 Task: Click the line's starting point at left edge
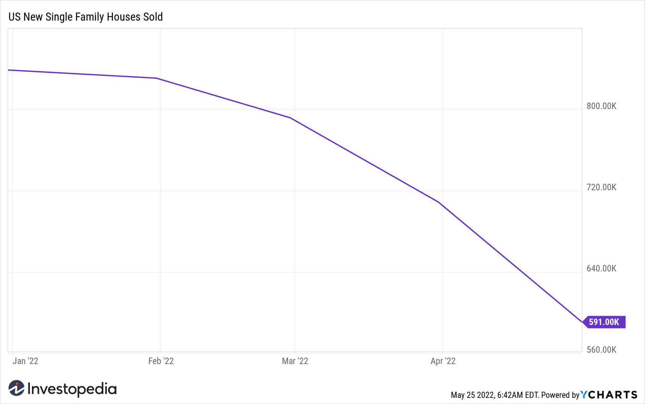click(x=9, y=70)
